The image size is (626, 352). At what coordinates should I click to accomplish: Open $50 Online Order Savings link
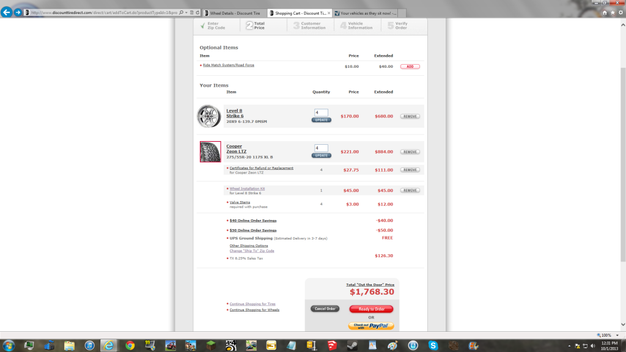click(x=253, y=230)
